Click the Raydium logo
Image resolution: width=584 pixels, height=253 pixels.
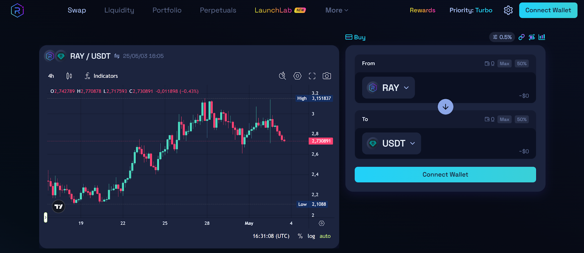(17, 10)
